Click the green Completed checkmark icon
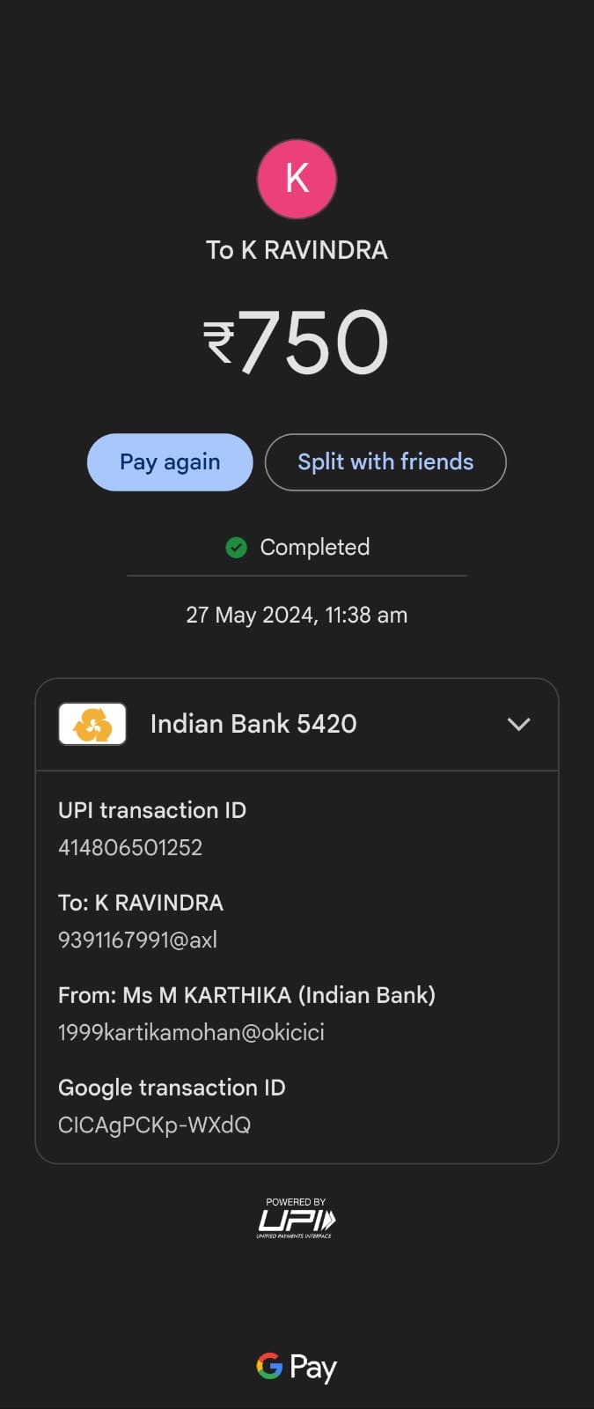 [x=236, y=548]
